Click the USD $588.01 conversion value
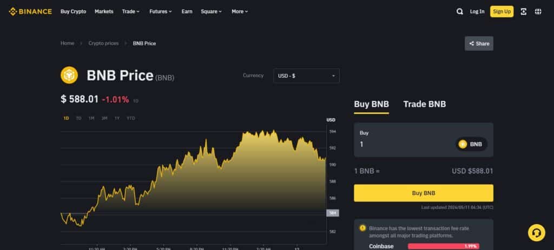The height and width of the screenshot is (250, 554). 472,171
